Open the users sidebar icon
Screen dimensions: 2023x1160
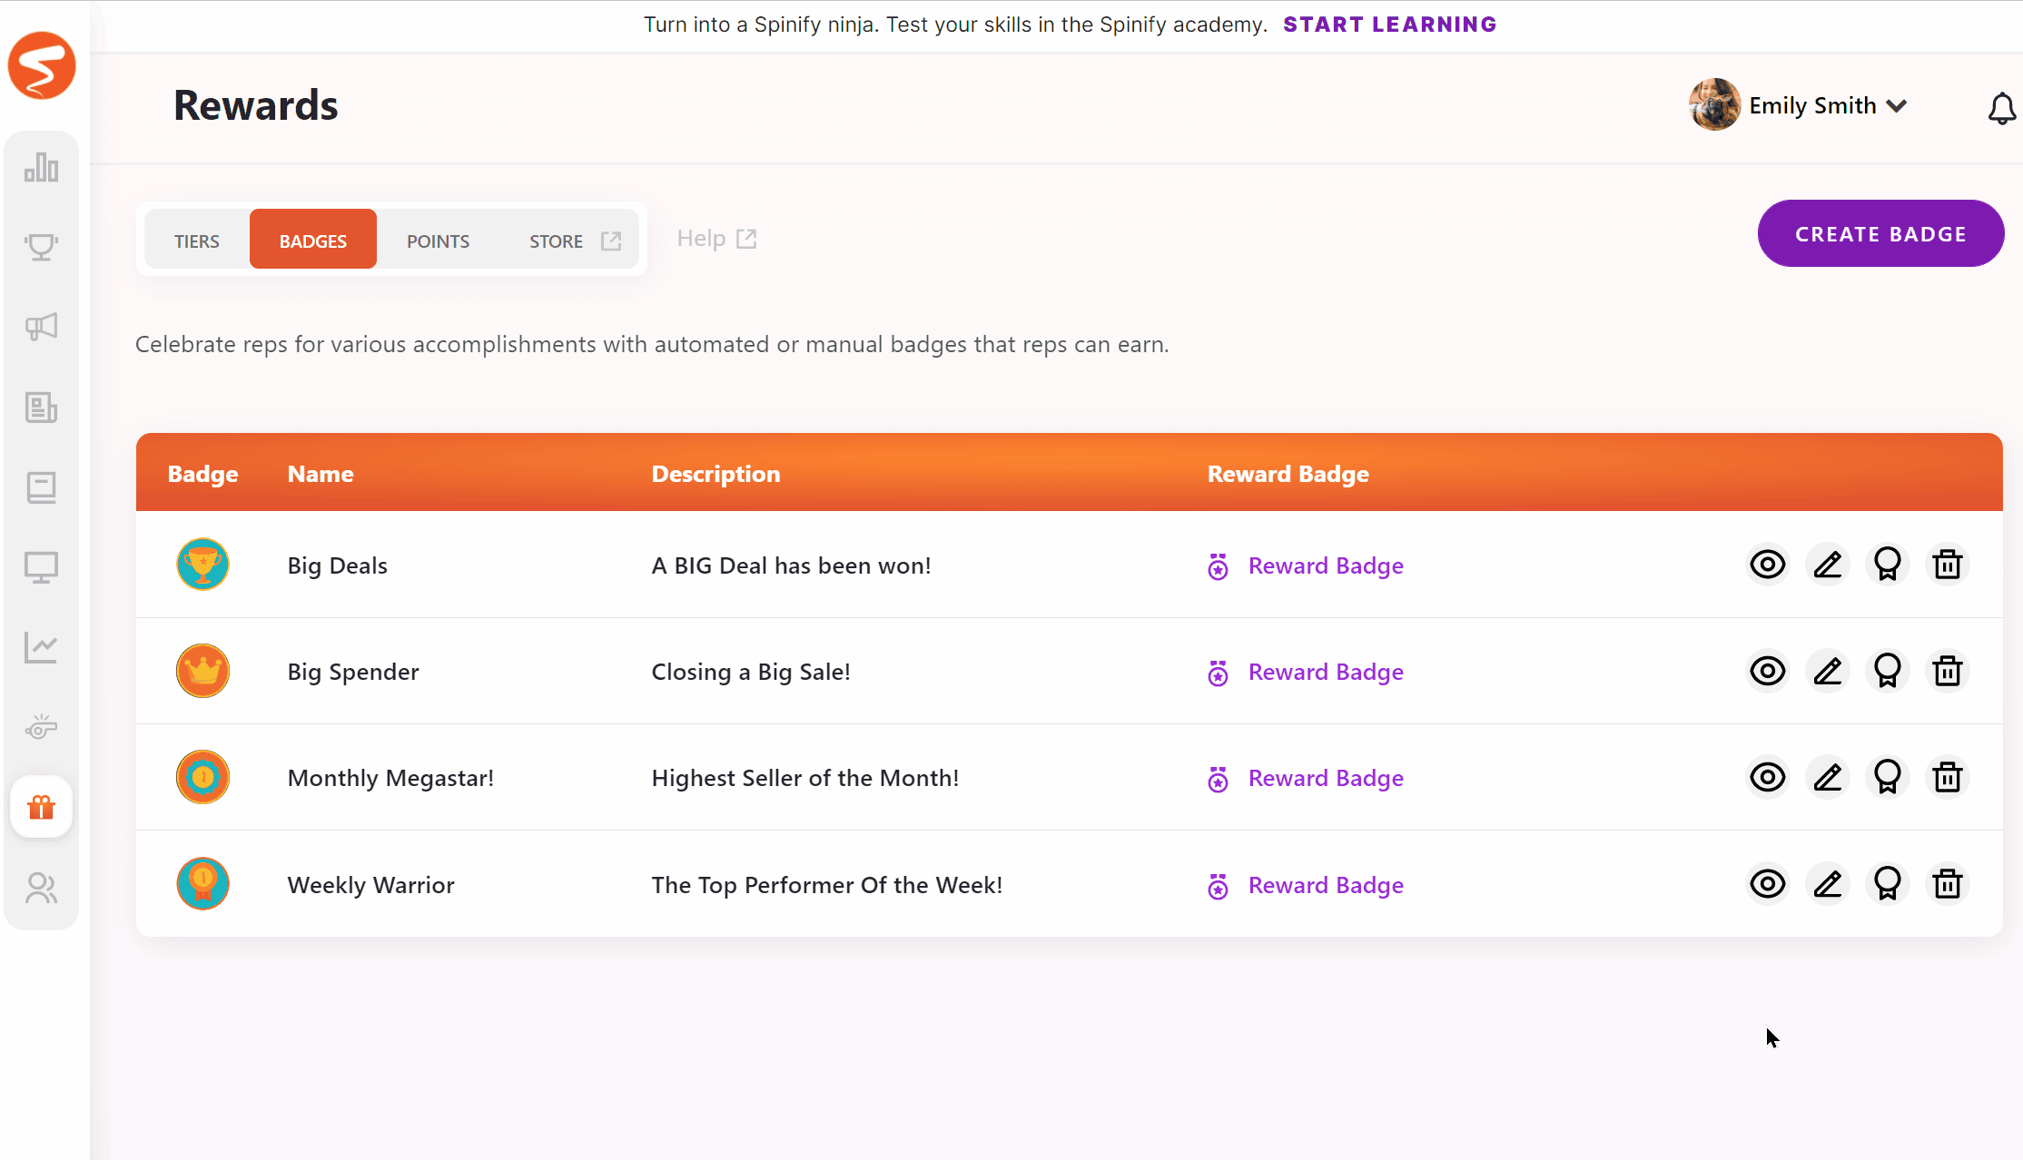coord(42,888)
